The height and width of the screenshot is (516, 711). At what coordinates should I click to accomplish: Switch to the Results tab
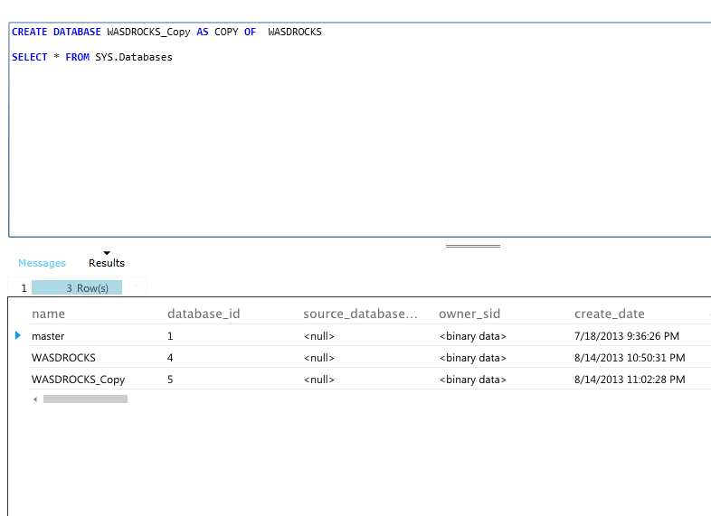[x=107, y=263]
